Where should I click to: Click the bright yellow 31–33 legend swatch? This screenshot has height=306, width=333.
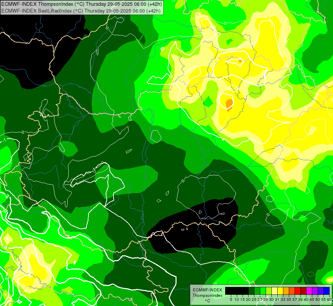(x=280, y=291)
